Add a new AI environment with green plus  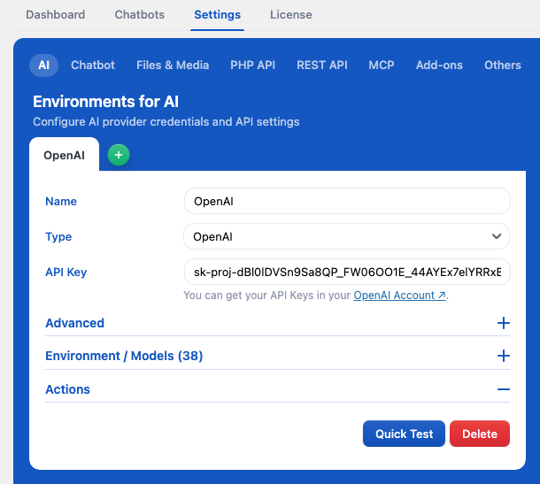click(x=119, y=155)
